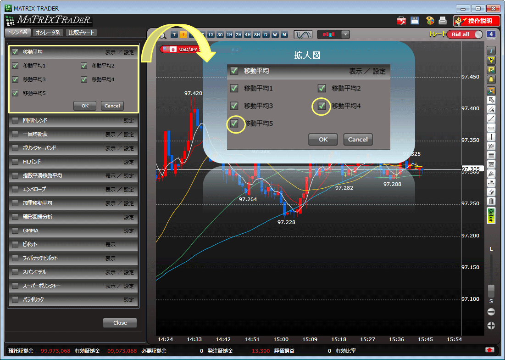
Task: Uncheck the 移動平均2 checkbox
Action: (84, 66)
